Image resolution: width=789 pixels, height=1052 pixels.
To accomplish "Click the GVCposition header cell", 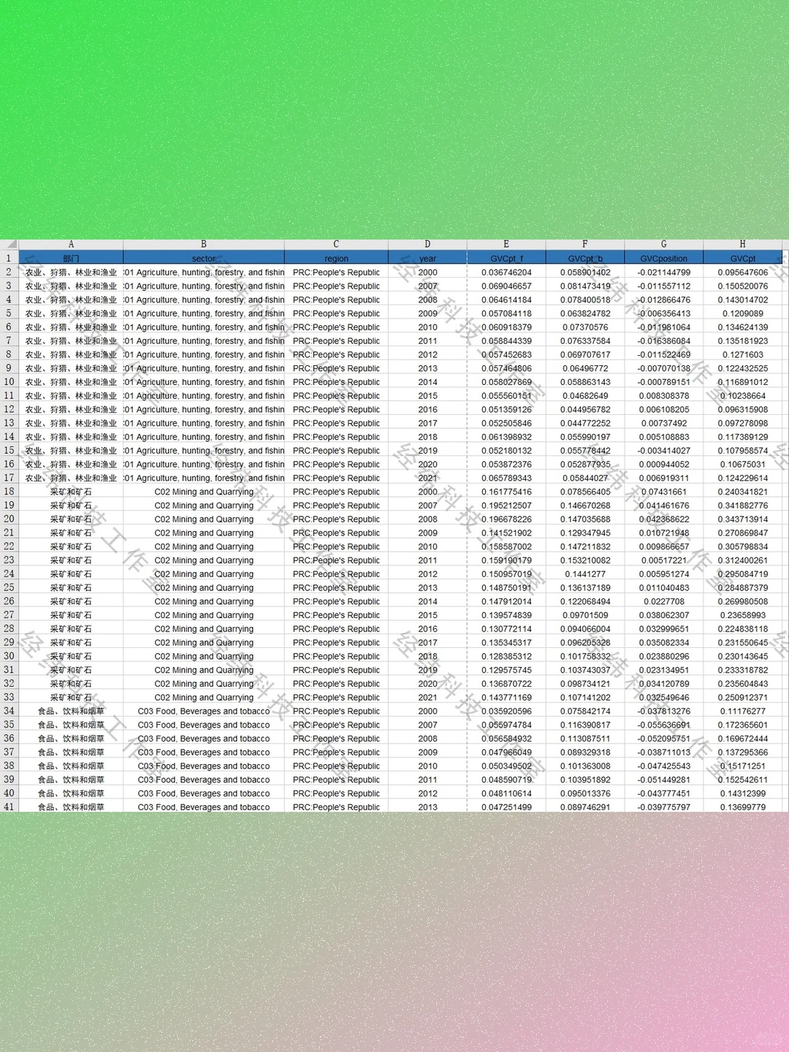I will [664, 258].
